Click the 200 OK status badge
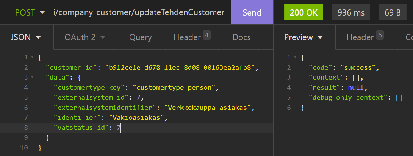This screenshot has height=156, width=413. point(303,12)
